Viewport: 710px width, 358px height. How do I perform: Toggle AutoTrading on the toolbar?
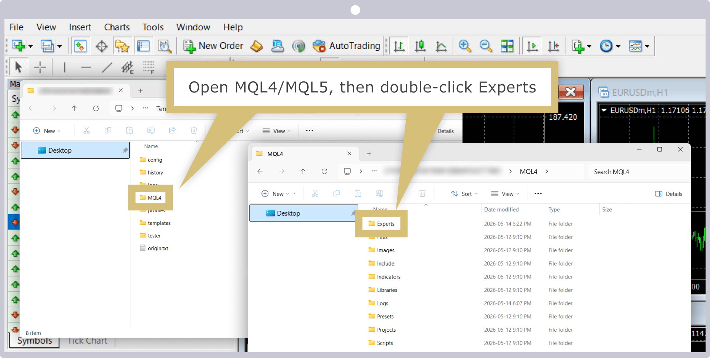click(346, 46)
